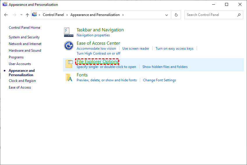This screenshot has width=247, height=165.
Task: Click Use screen reader link
Action: tap(136, 49)
